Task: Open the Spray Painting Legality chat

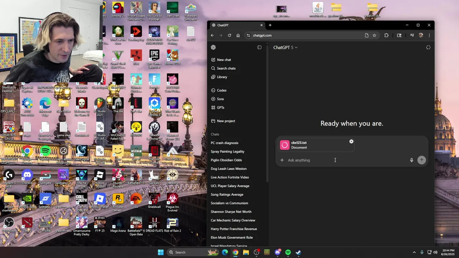Action: [x=227, y=152]
